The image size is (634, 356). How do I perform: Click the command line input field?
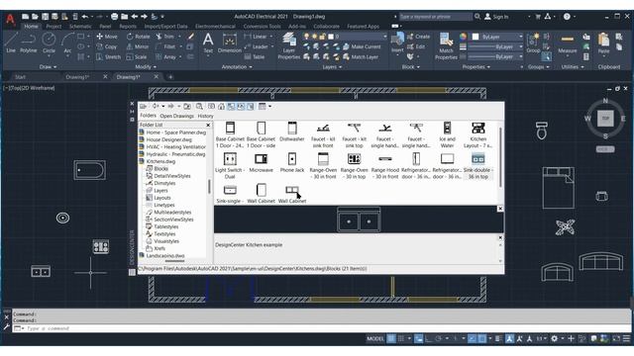coord(321,328)
